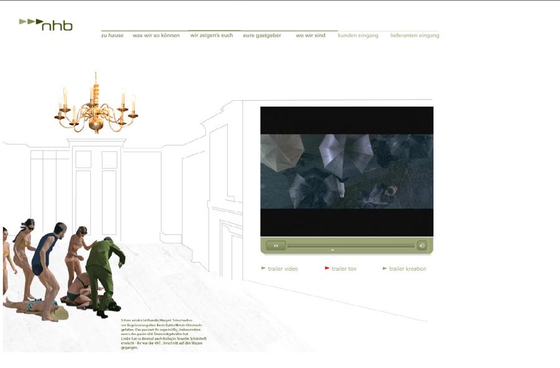This screenshot has width=560, height=368.
Task: Click the red arrow beside trailer ton
Action: [327, 268]
